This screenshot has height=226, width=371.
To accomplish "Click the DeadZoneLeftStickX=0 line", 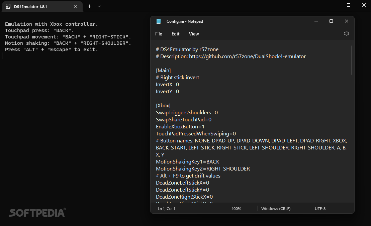I will (x=182, y=183).
